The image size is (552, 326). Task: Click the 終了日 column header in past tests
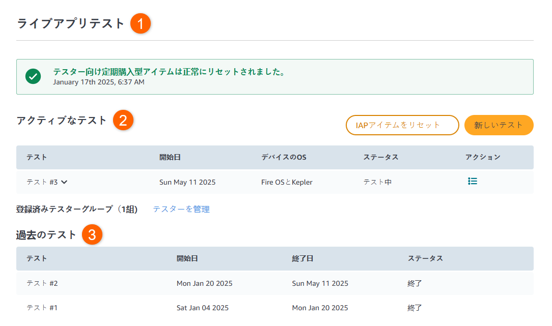click(x=302, y=258)
